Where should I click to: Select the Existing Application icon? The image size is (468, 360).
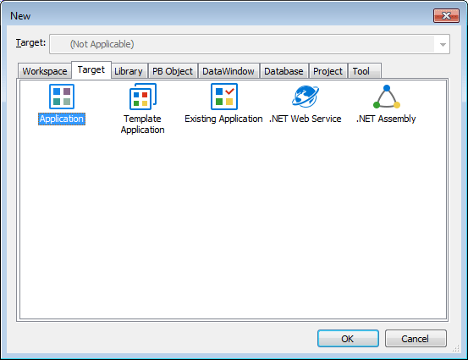[x=224, y=97]
